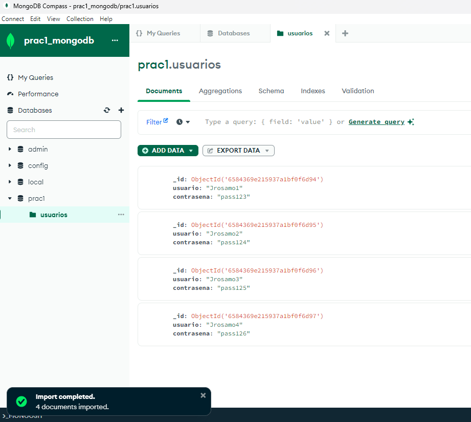Expand the config database tree
Image resolution: width=471 pixels, height=422 pixels.
pos(10,165)
